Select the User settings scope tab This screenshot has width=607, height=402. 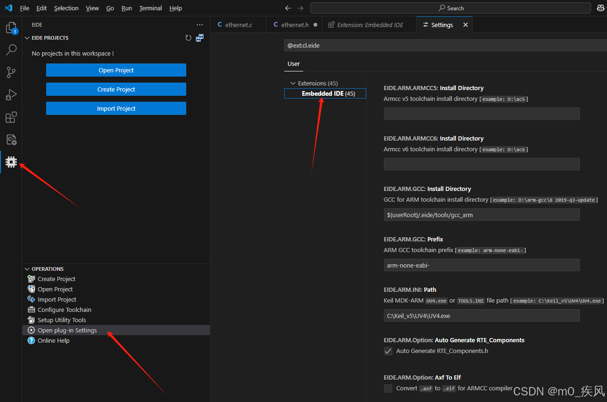[293, 64]
